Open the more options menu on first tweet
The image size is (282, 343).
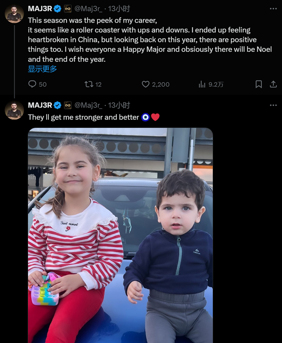coord(273,8)
